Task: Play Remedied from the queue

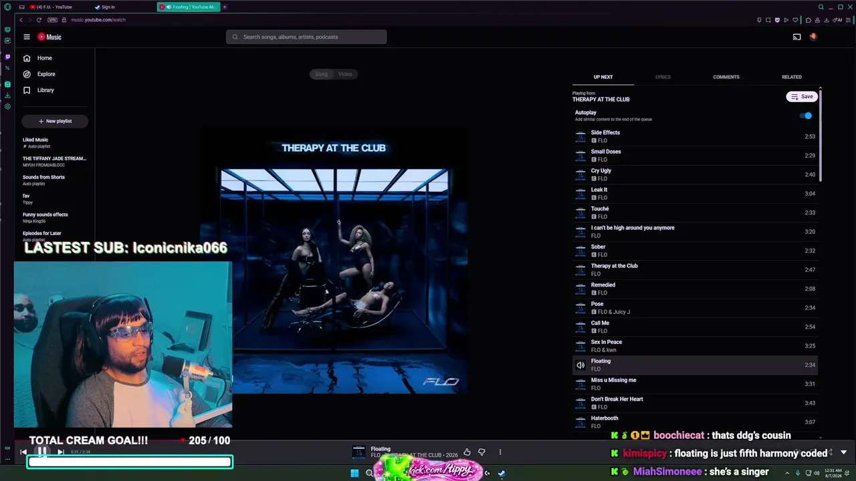Action: click(695, 289)
